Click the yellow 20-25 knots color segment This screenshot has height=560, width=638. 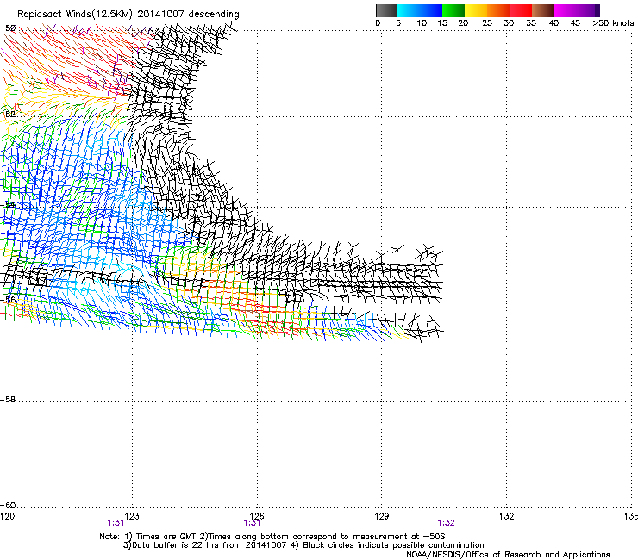[x=476, y=10]
